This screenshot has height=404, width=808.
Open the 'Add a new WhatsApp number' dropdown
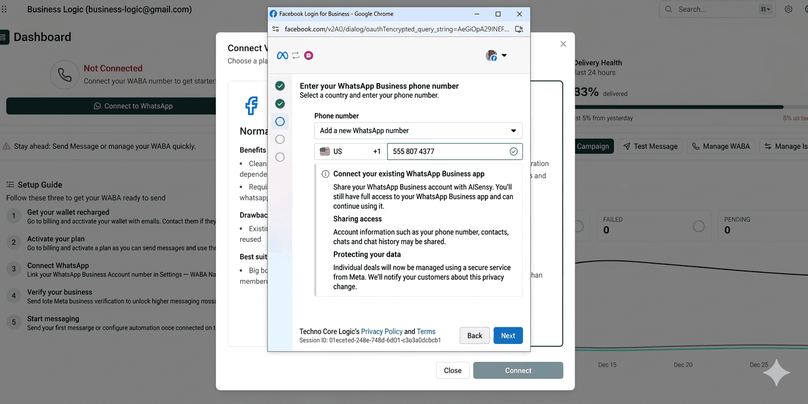(419, 131)
